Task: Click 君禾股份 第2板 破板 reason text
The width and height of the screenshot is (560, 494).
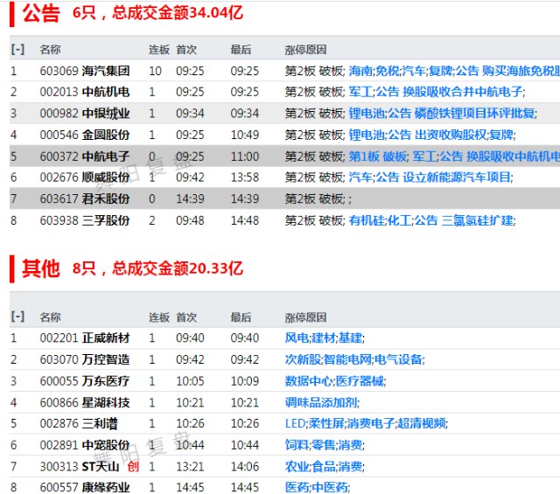Action: coord(314,198)
